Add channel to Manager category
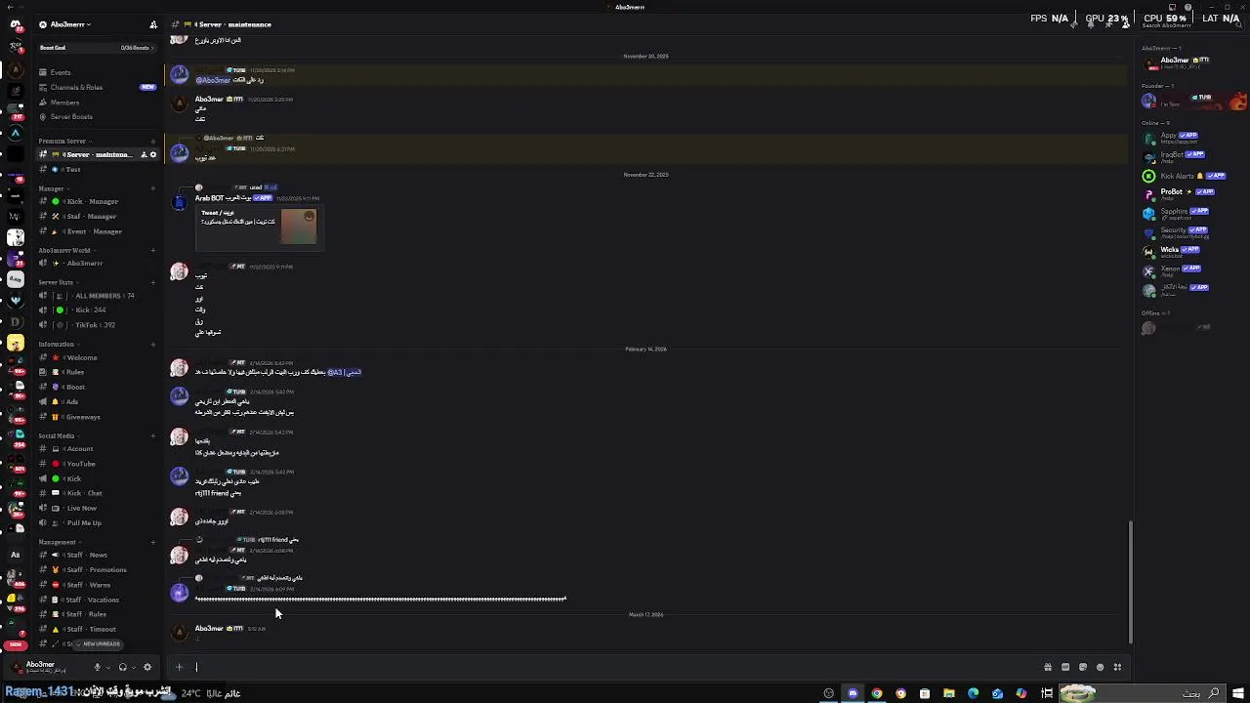The image size is (1250, 703). [x=153, y=188]
